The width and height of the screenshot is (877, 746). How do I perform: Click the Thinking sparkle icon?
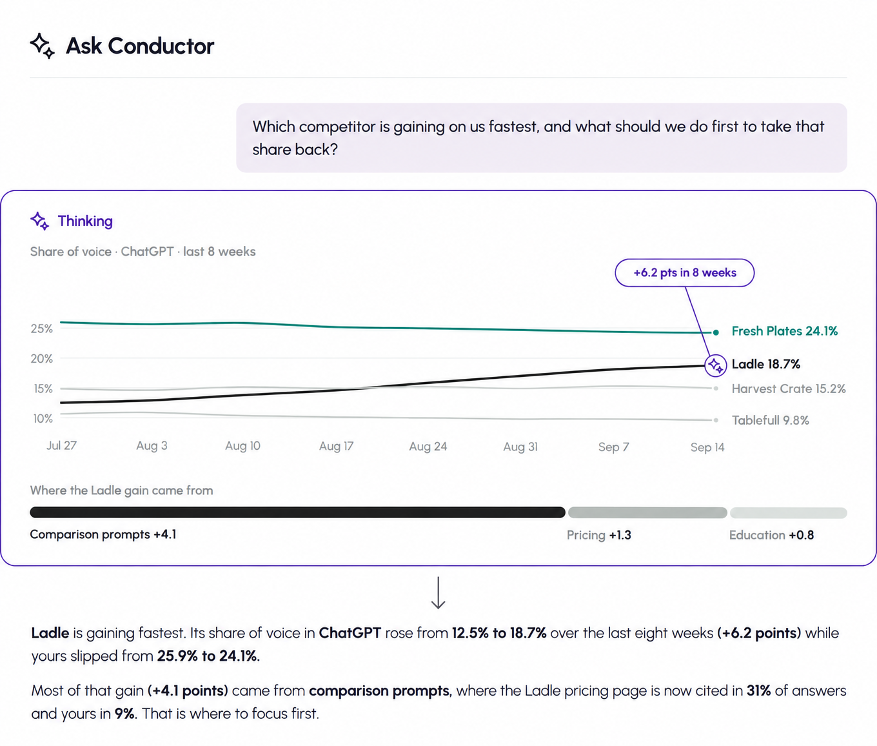(40, 221)
